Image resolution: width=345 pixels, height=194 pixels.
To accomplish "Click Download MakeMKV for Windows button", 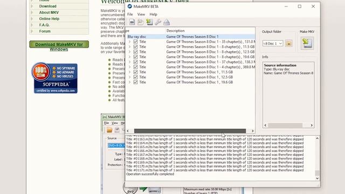I will pos(59,44).
